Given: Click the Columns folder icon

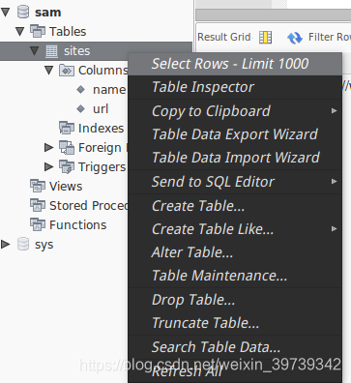Looking at the screenshot, I should pos(67,71).
